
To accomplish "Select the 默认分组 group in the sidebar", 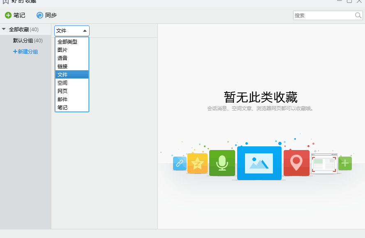I will (x=27, y=41).
